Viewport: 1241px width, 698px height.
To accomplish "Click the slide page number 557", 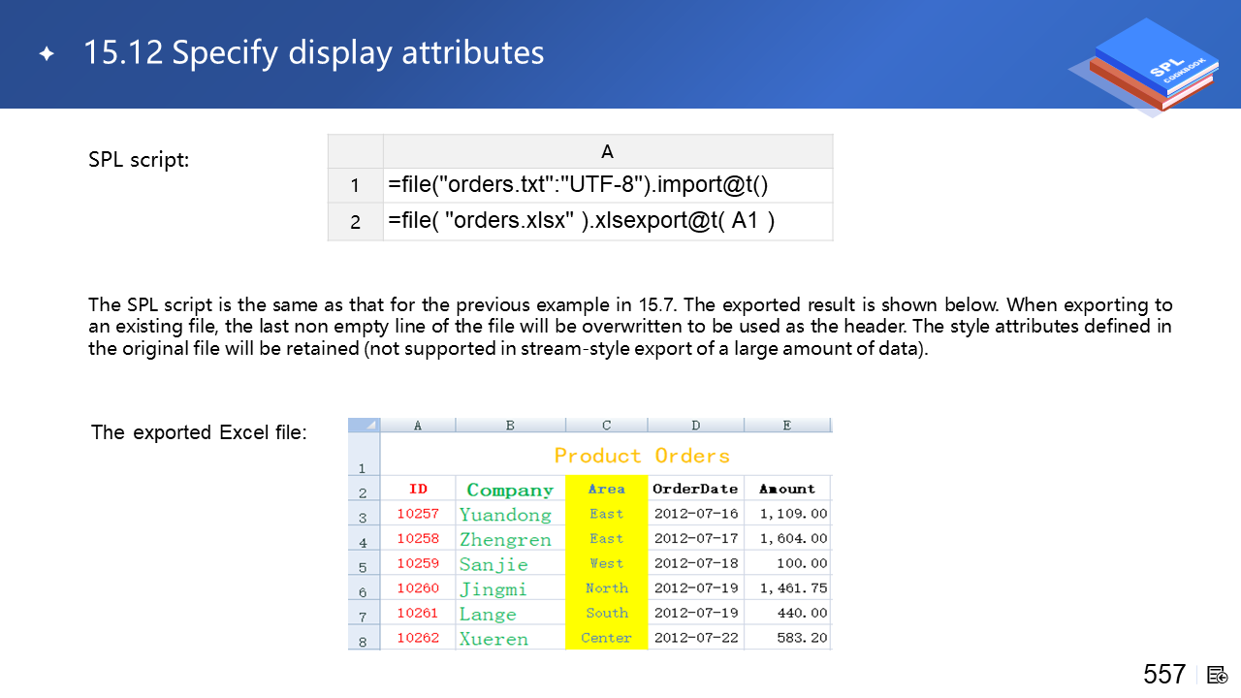I will (x=1164, y=675).
